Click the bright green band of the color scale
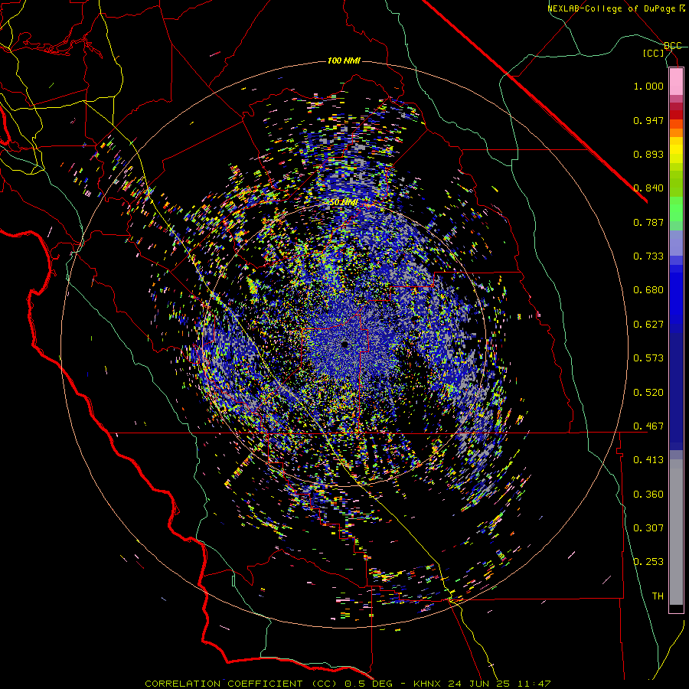689x689 pixels. [x=676, y=209]
